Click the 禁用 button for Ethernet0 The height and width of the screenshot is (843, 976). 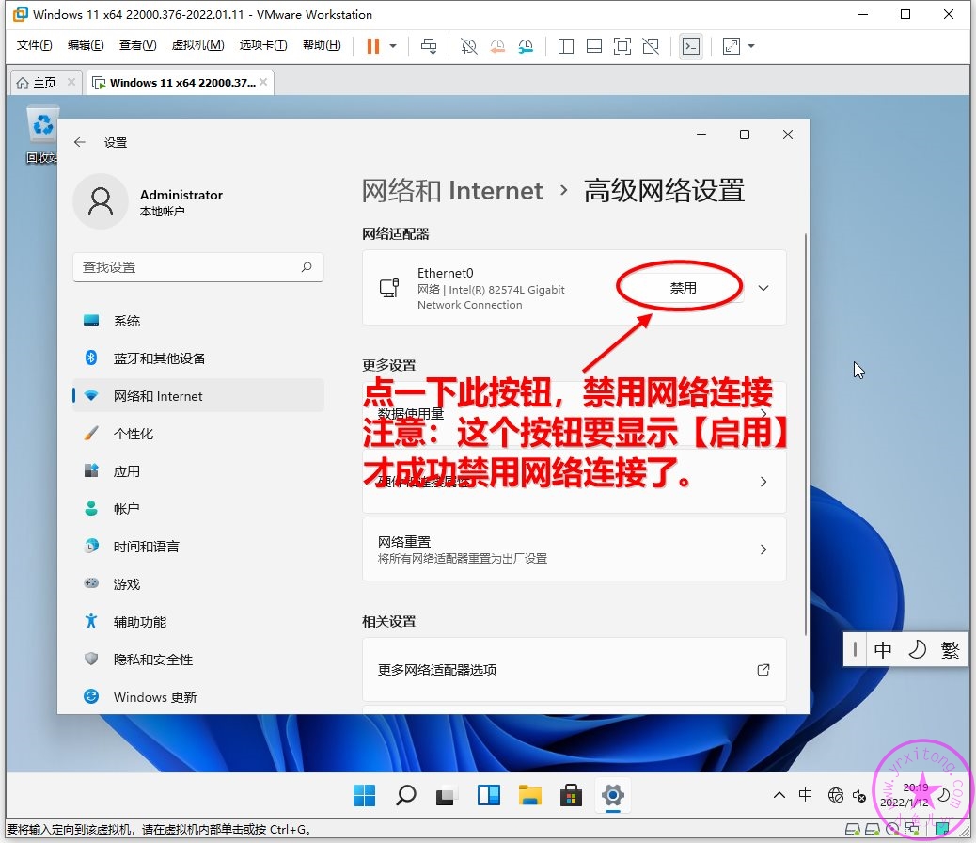683,288
